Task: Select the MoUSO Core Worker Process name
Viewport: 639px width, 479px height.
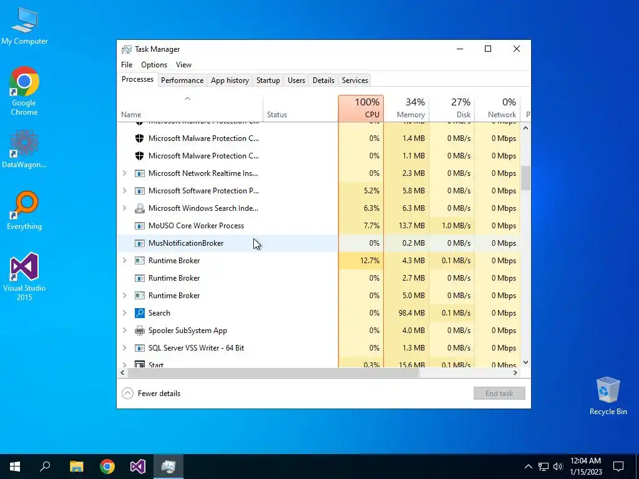Action: point(196,226)
